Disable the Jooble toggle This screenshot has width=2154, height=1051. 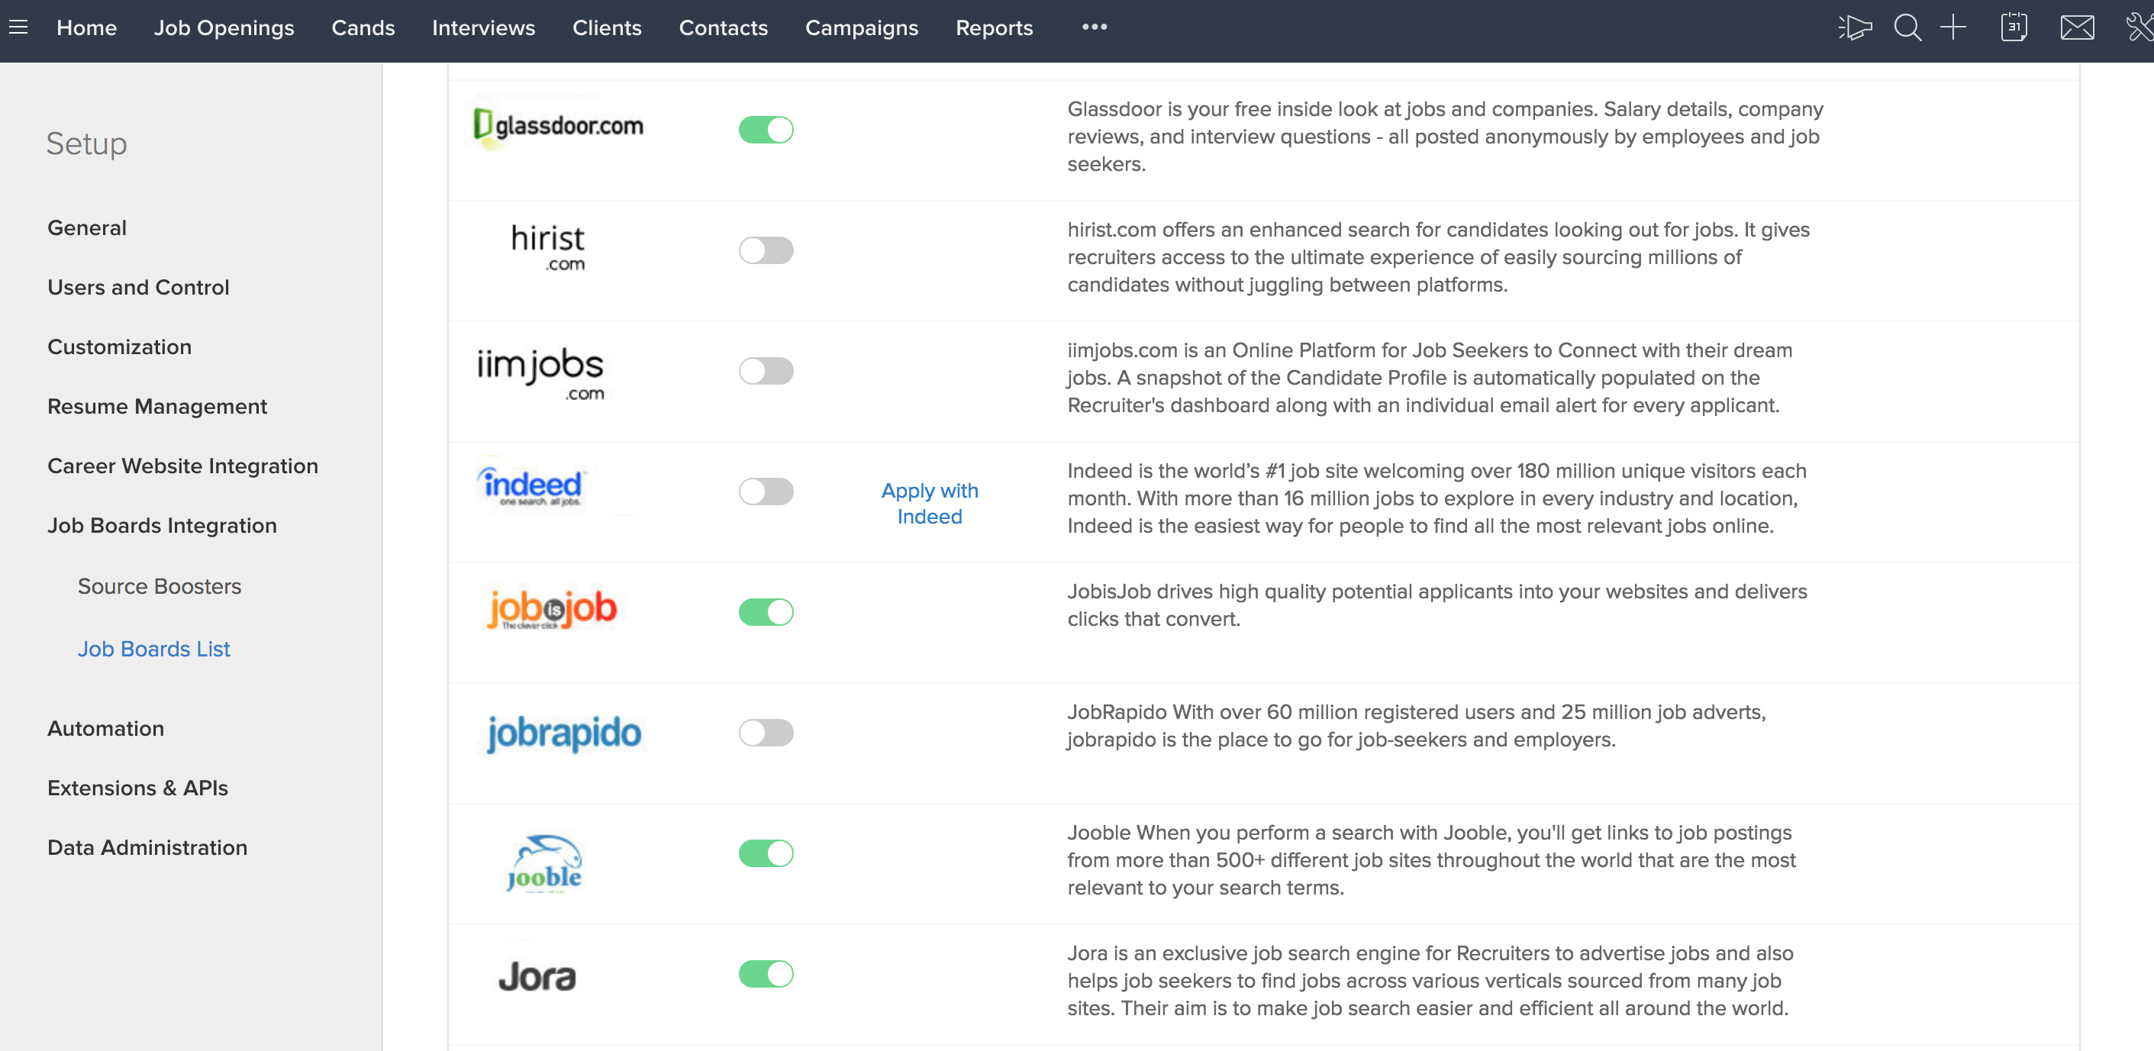point(766,853)
